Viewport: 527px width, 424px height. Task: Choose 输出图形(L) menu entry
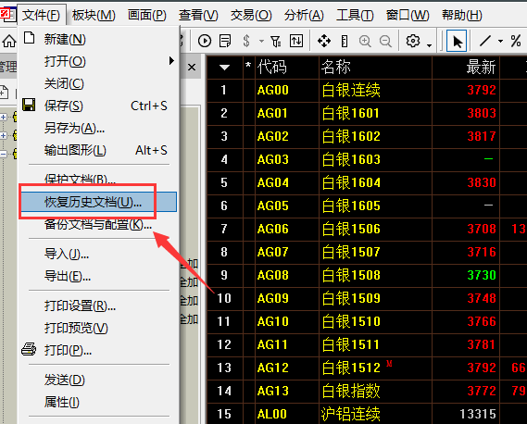(98, 150)
